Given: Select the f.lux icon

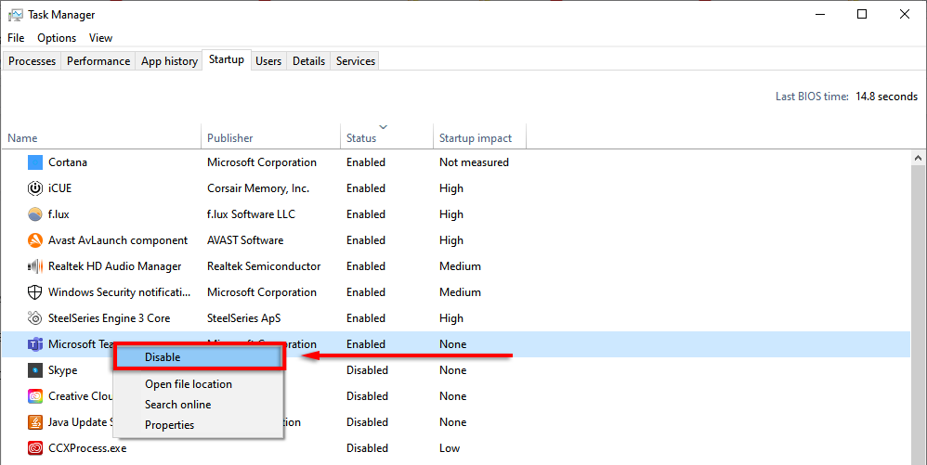Looking at the screenshot, I should click(x=35, y=214).
